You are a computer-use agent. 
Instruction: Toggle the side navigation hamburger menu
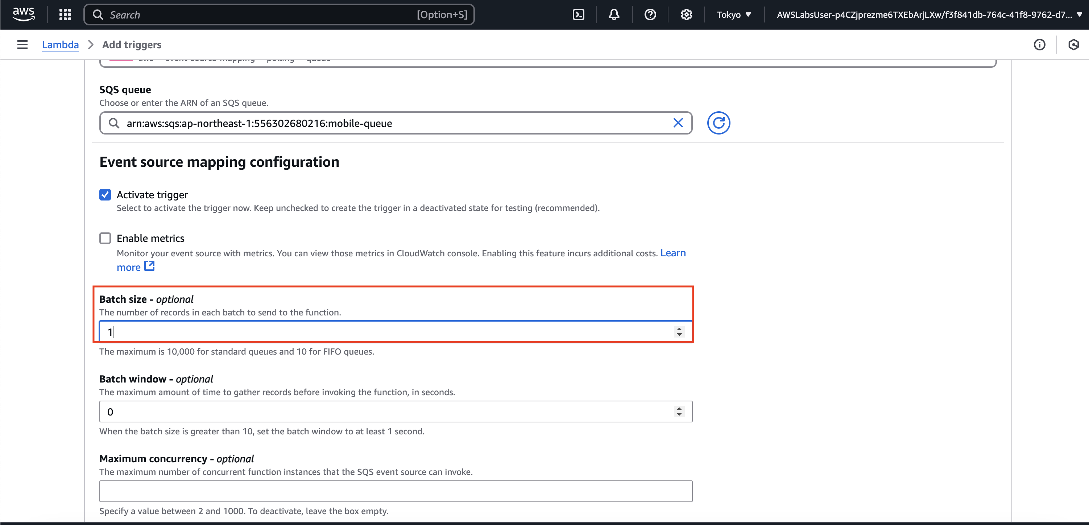tap(22, 45)
